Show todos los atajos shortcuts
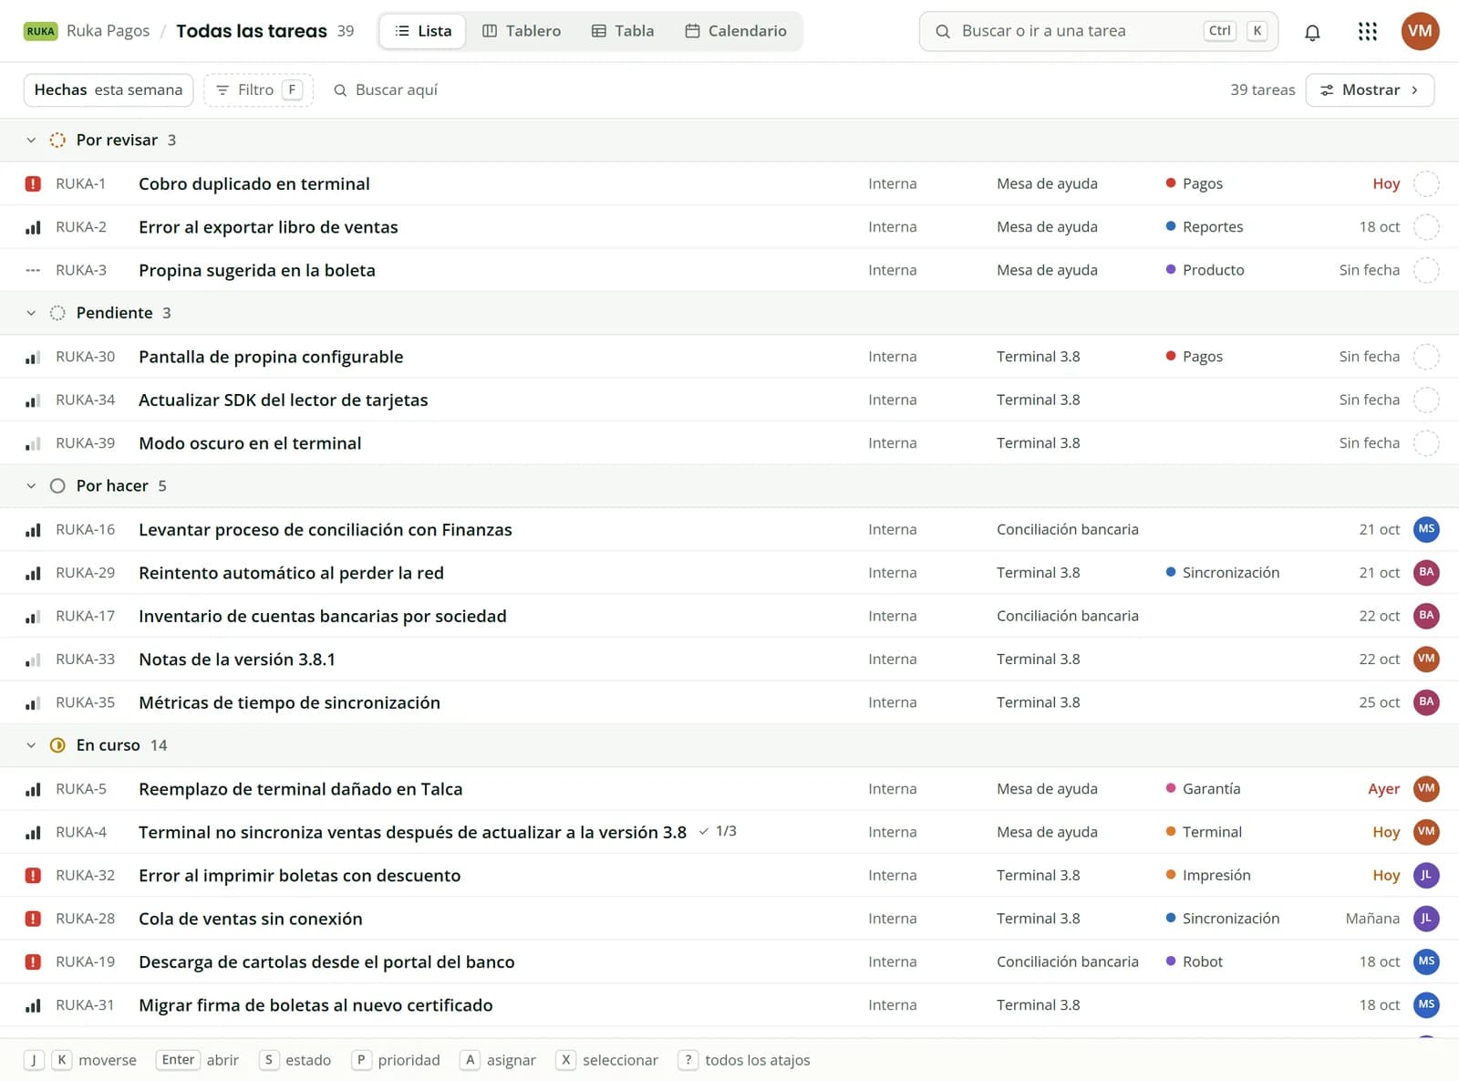 coord(745,1060)
